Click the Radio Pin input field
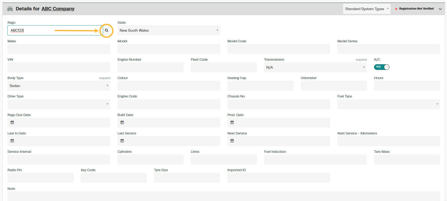The height and width of the screenshot is (201, 447). pyautogui.click(x=40, y=178)
